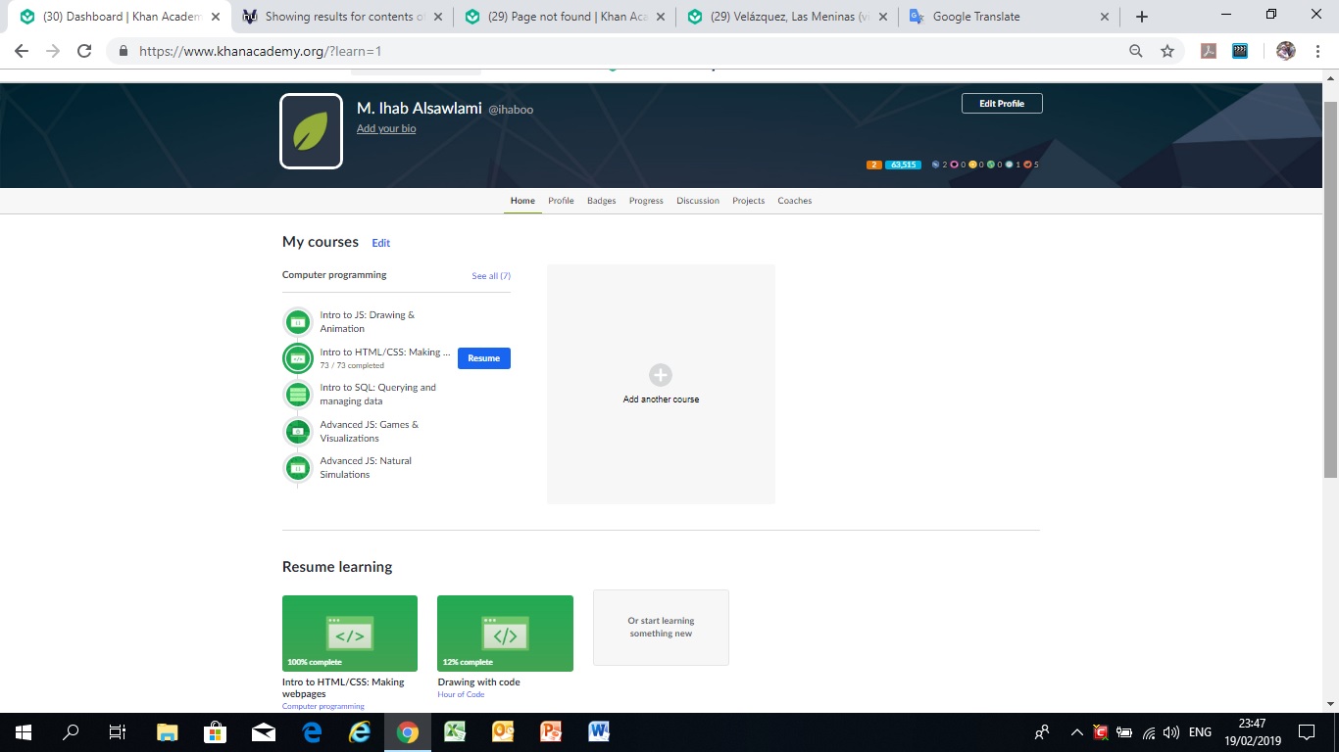The image size is (1339, 752).
Task: Switch to the Discussion tab
Action: point(698,201)
